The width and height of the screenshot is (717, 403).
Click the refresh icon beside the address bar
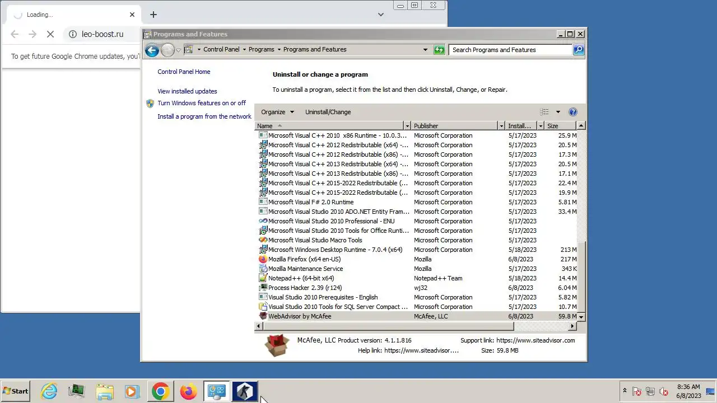[439, 50]
